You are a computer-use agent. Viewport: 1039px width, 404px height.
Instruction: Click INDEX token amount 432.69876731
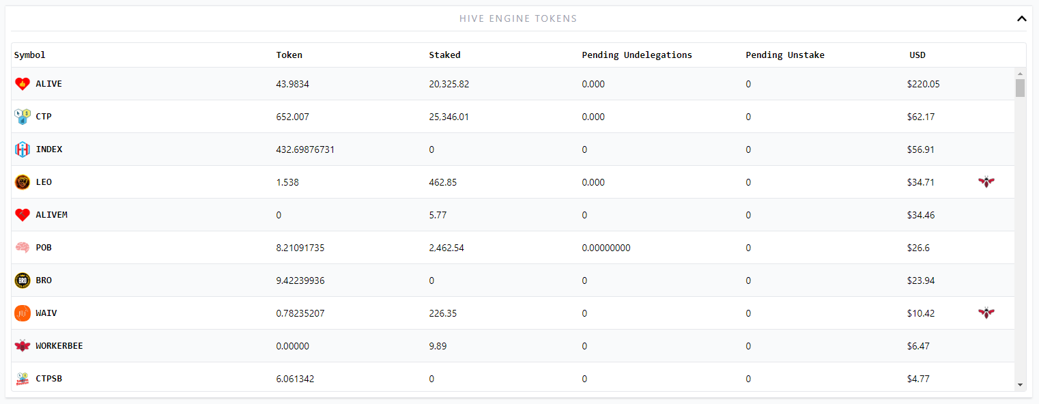[x=306, y=149]
